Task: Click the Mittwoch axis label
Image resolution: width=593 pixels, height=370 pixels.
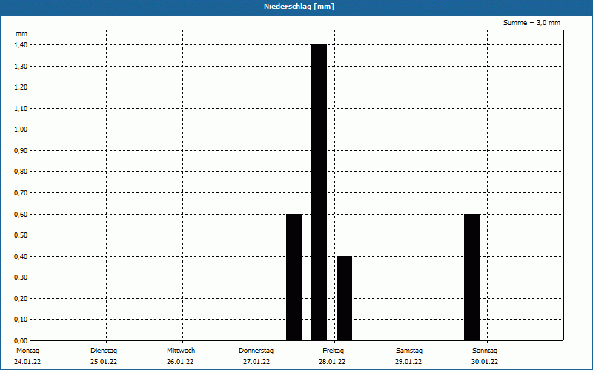Action: pos(181,351)
